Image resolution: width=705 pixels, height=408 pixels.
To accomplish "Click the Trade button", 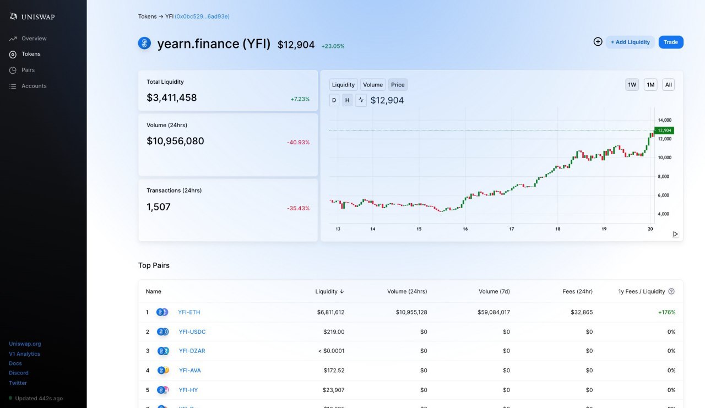I will pyautogui.click(x=671, y=42).
